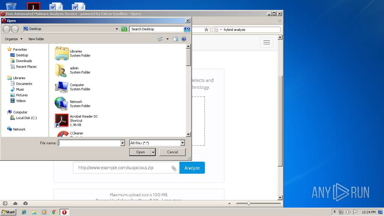
Task: Click the paperclip attach icon in URL field
Action: coord(174,168)
